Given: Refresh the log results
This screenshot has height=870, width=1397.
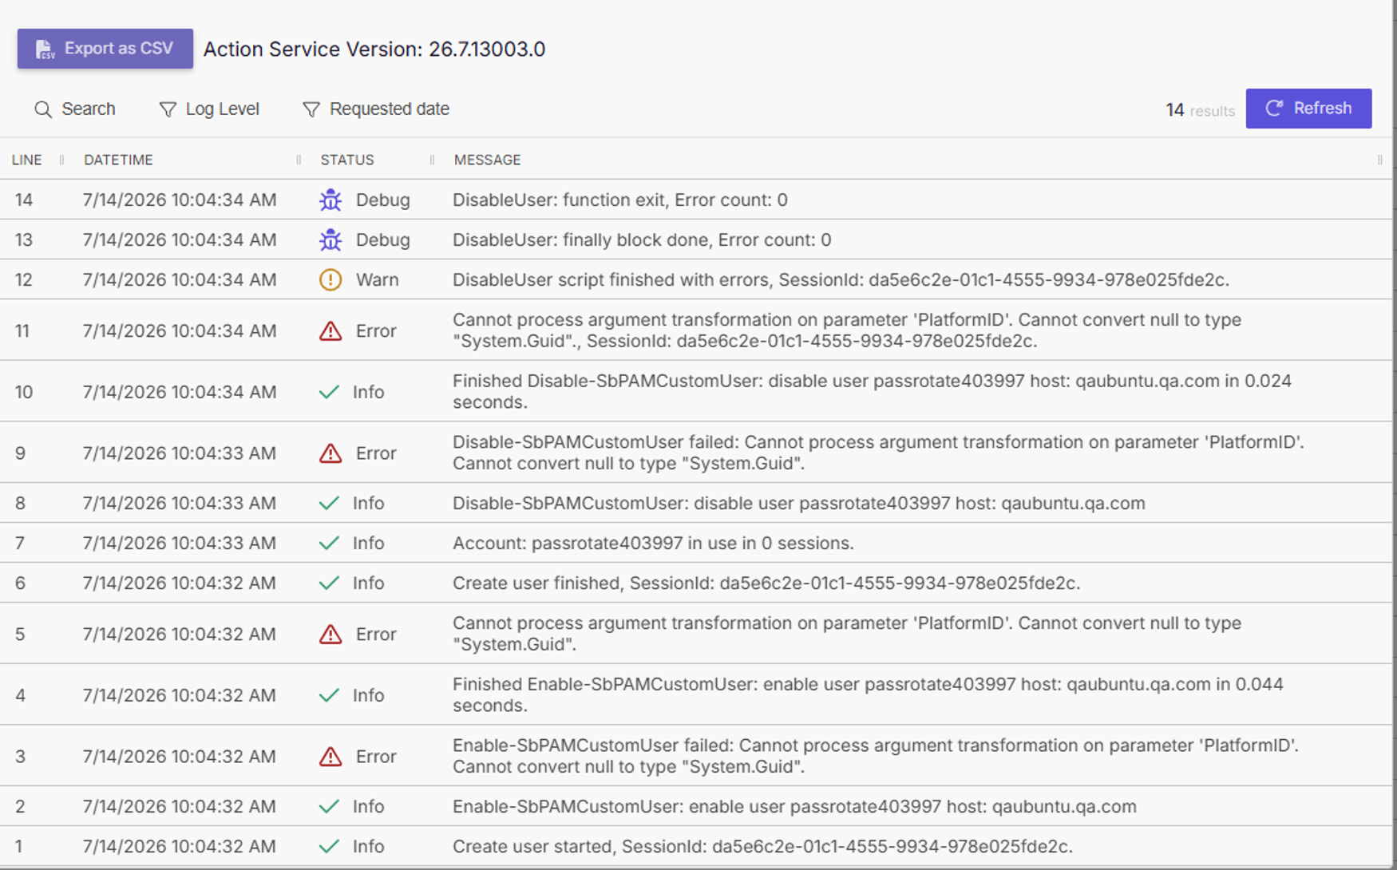Looking at the screenshot, I should [1308, 109].
